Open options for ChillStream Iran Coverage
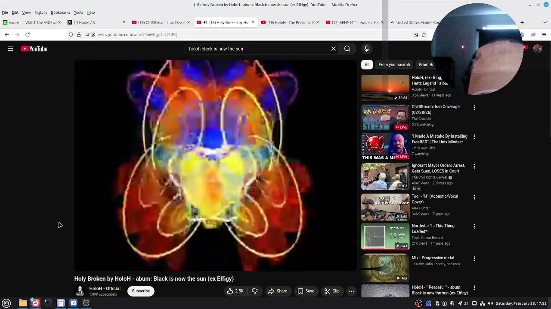This screenshot has width=551, height=309. click(474, 108)
